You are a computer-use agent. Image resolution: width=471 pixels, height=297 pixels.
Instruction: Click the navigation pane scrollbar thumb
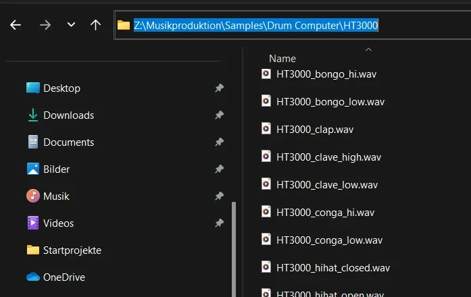click(234, 249)
